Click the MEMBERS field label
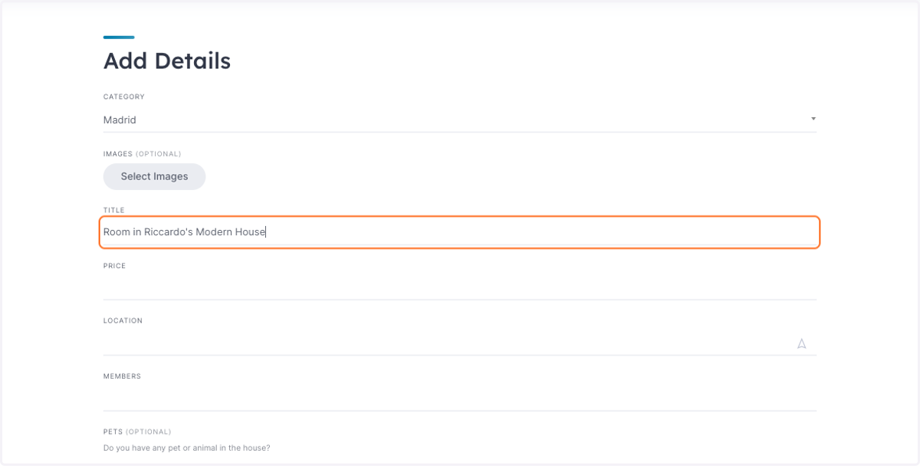Viewport: 920px width, 466px height. pos(122,376)
